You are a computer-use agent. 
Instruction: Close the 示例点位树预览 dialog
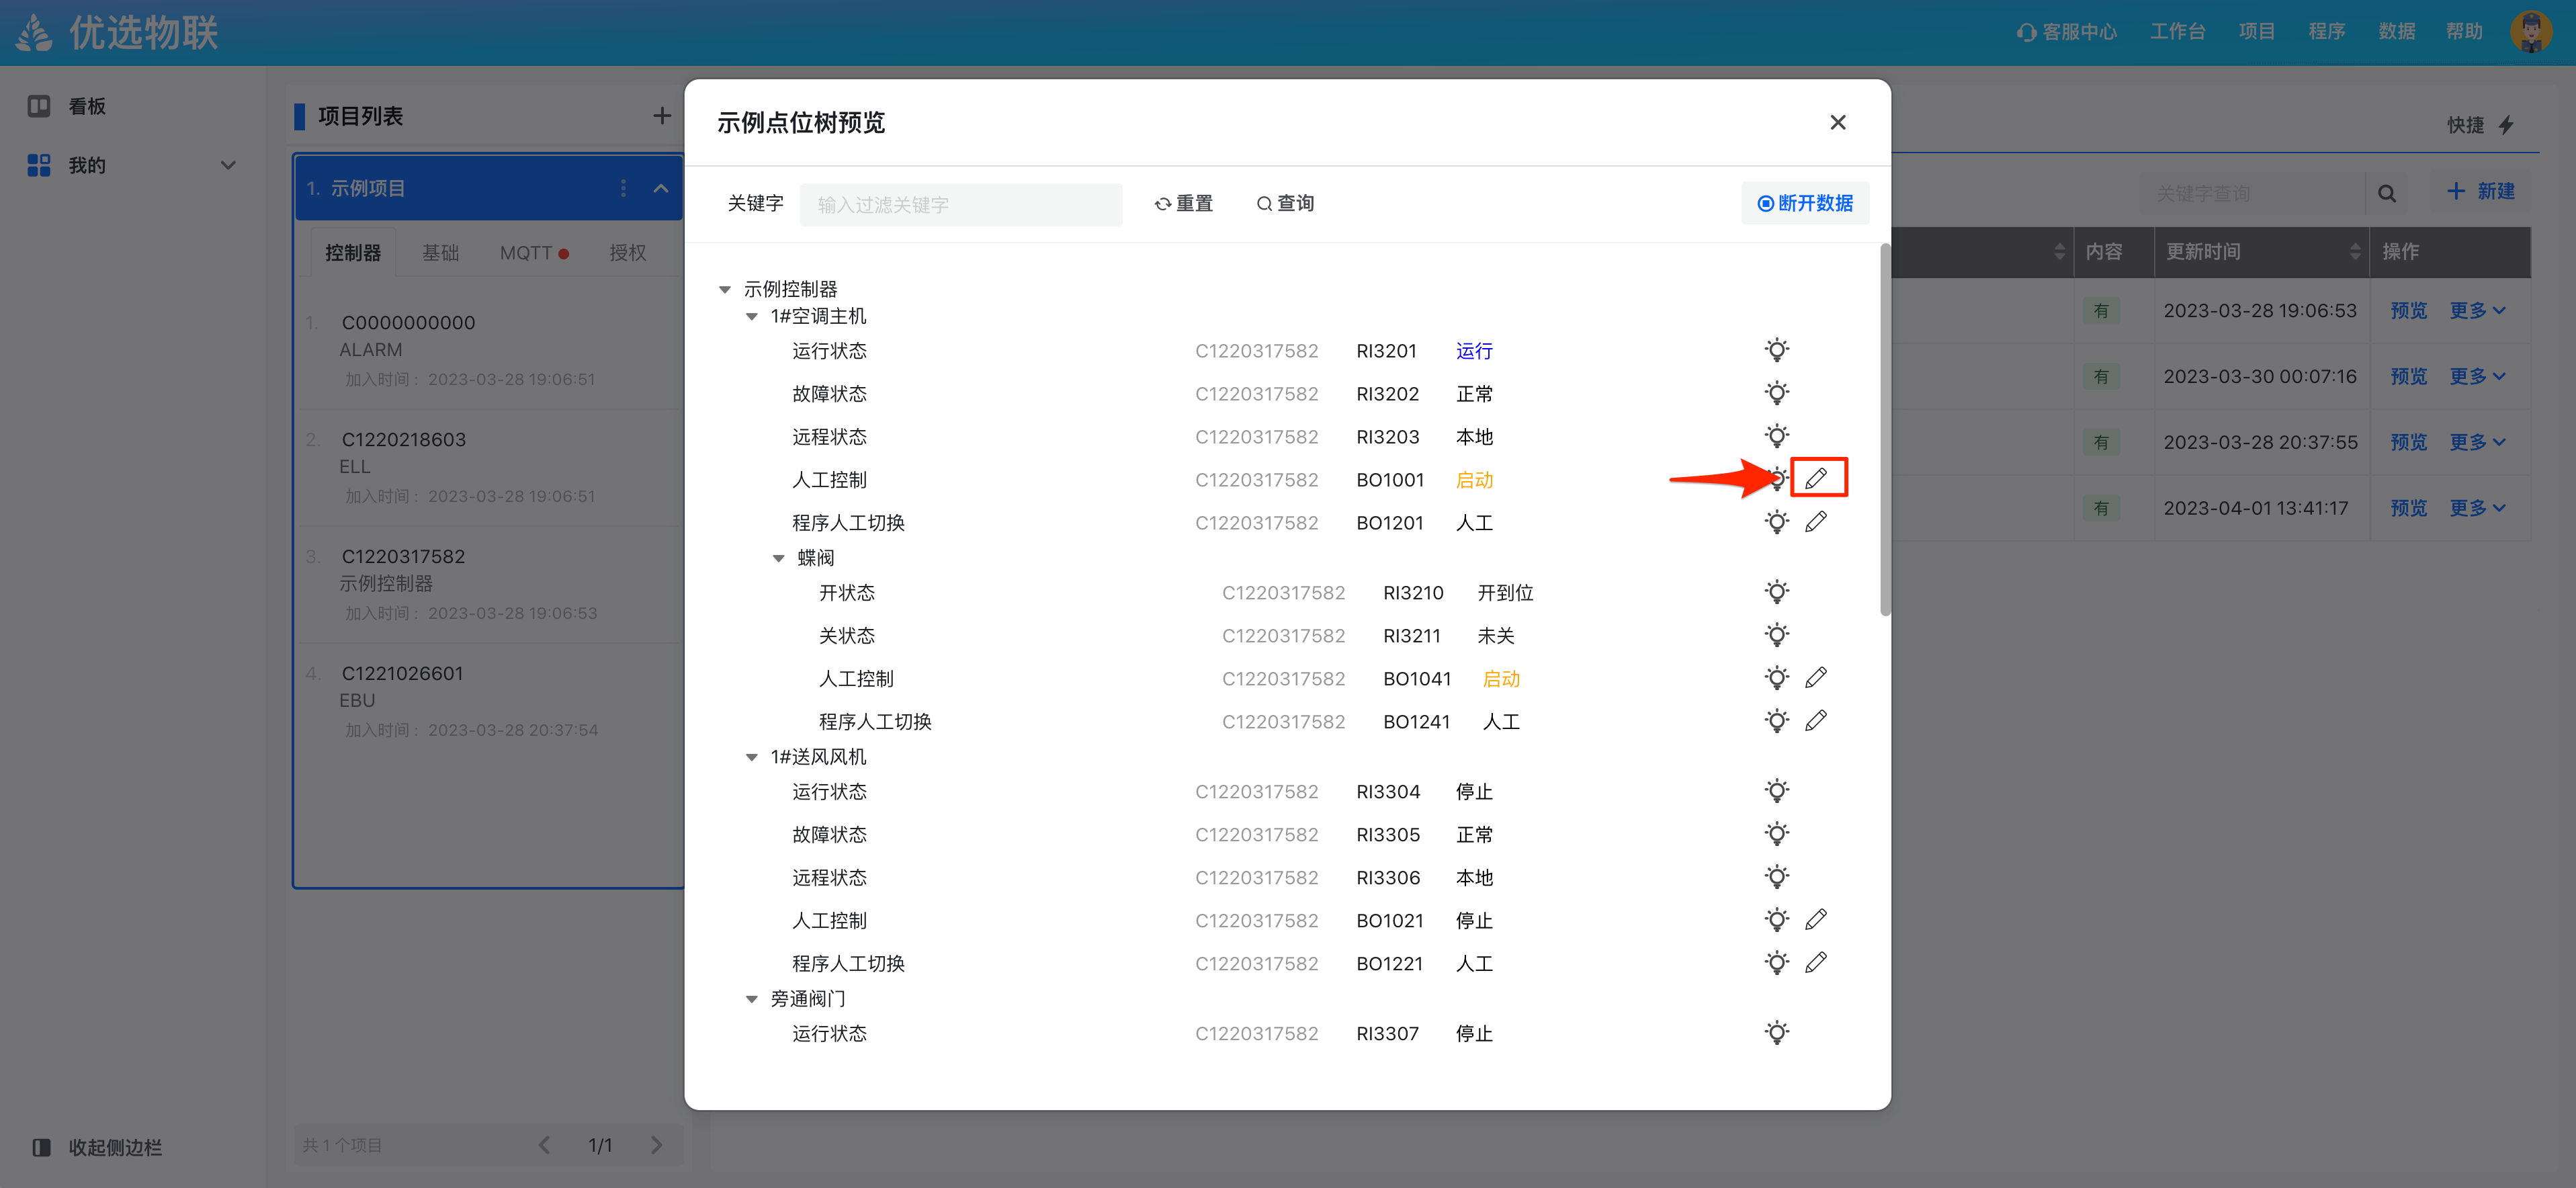pos(1837,122)
